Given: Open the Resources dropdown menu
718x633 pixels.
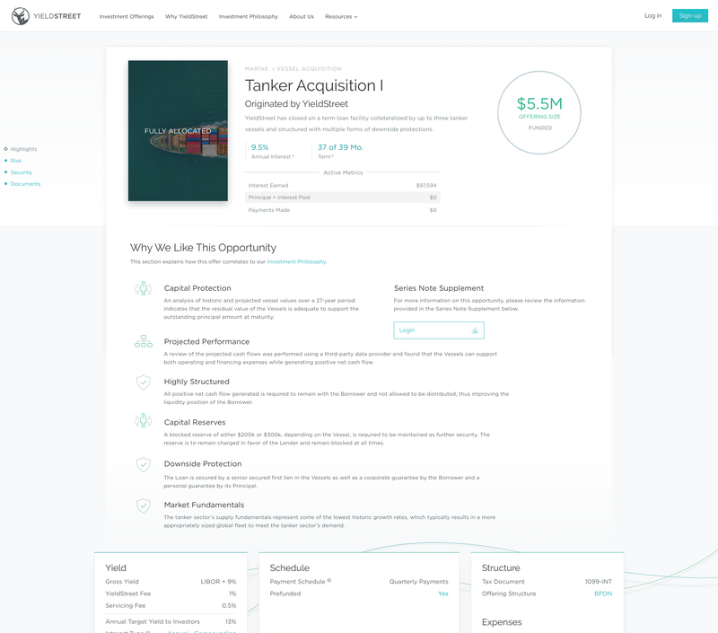Looking at the screenshot, I should (x=341, y=16).
